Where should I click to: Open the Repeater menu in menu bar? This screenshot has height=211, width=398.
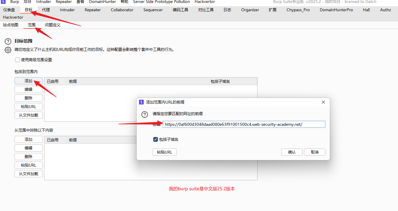coord(64,2)
